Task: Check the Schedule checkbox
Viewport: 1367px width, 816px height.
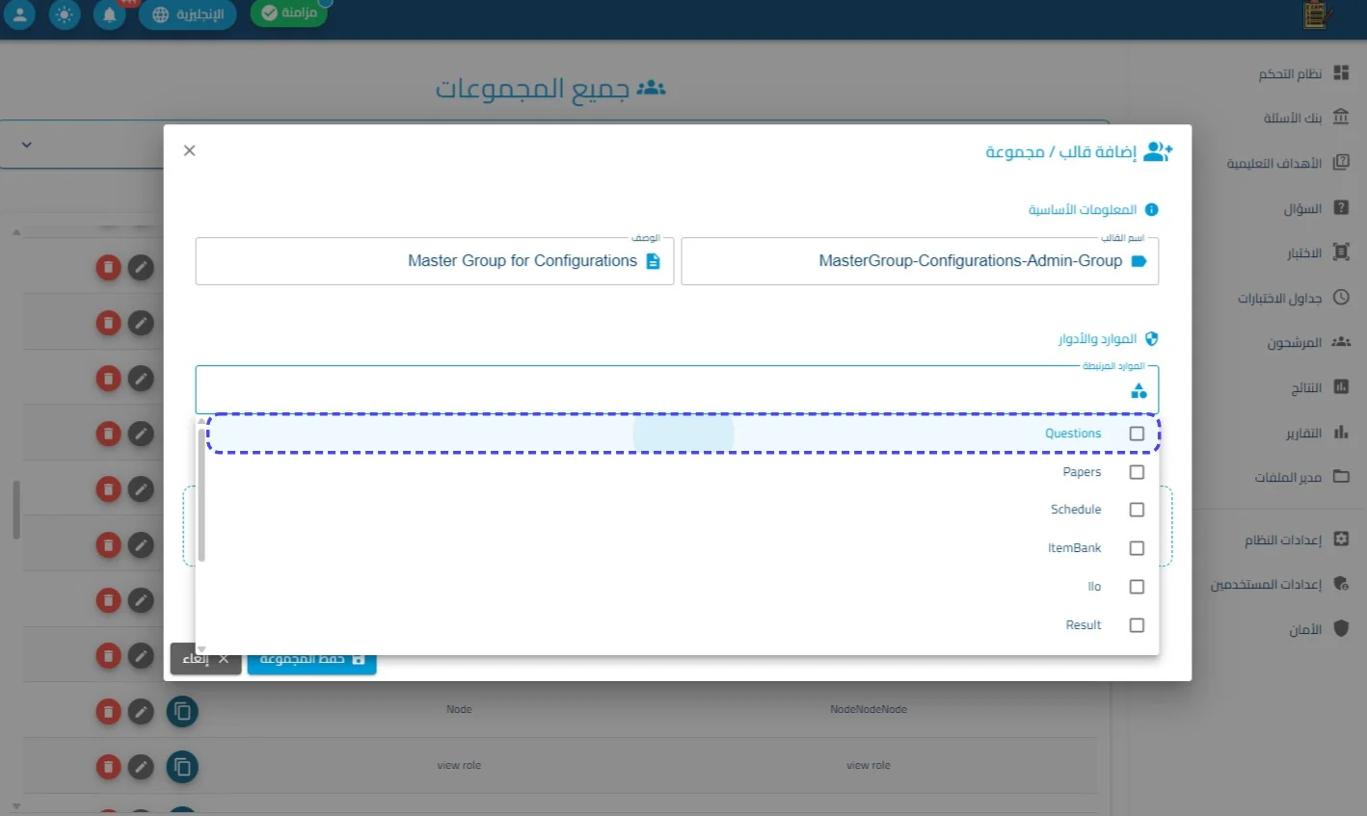Action: 1137,510
